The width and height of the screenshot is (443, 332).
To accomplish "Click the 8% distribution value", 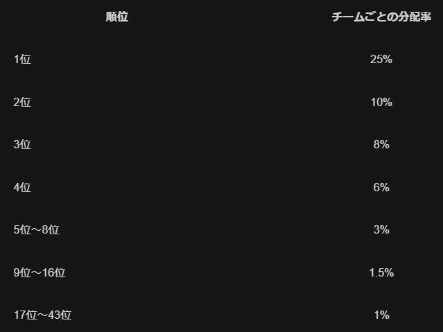I will point(381,145).
